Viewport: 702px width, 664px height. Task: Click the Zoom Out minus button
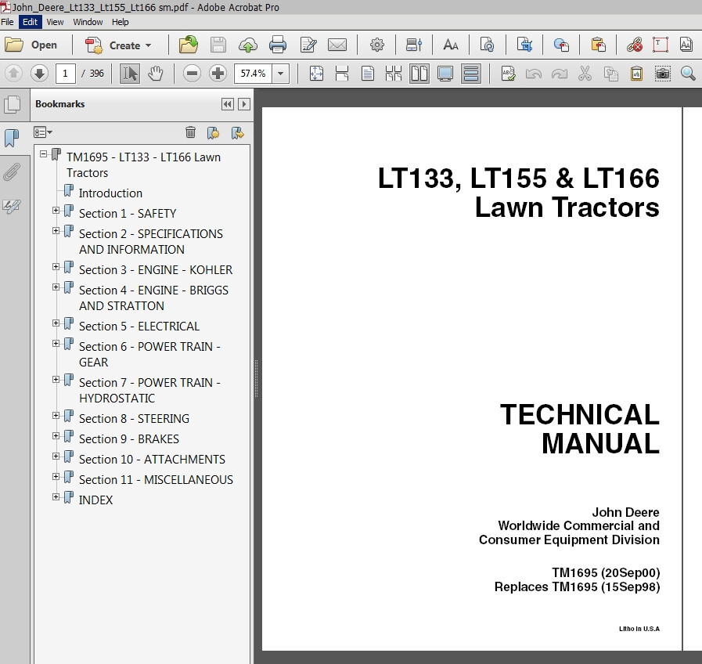(192, 74)
